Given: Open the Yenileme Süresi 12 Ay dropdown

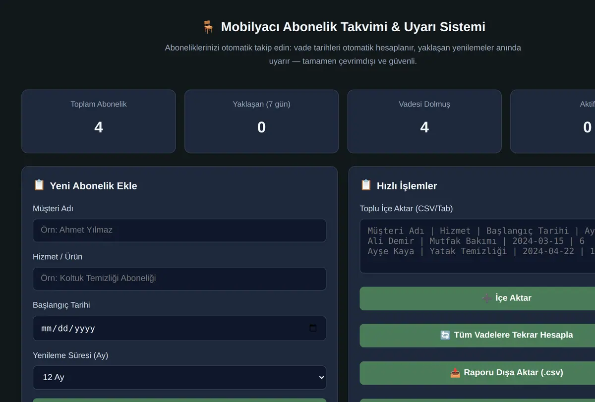Looking at the screenshot, I should click(179, 377).
